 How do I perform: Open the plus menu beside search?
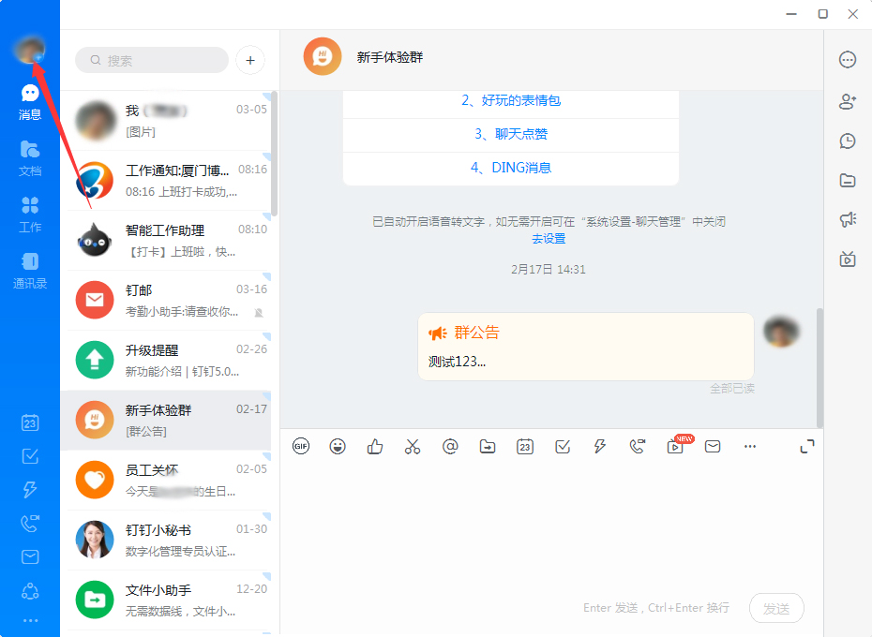pyautogui.click(x=249, y=59)
